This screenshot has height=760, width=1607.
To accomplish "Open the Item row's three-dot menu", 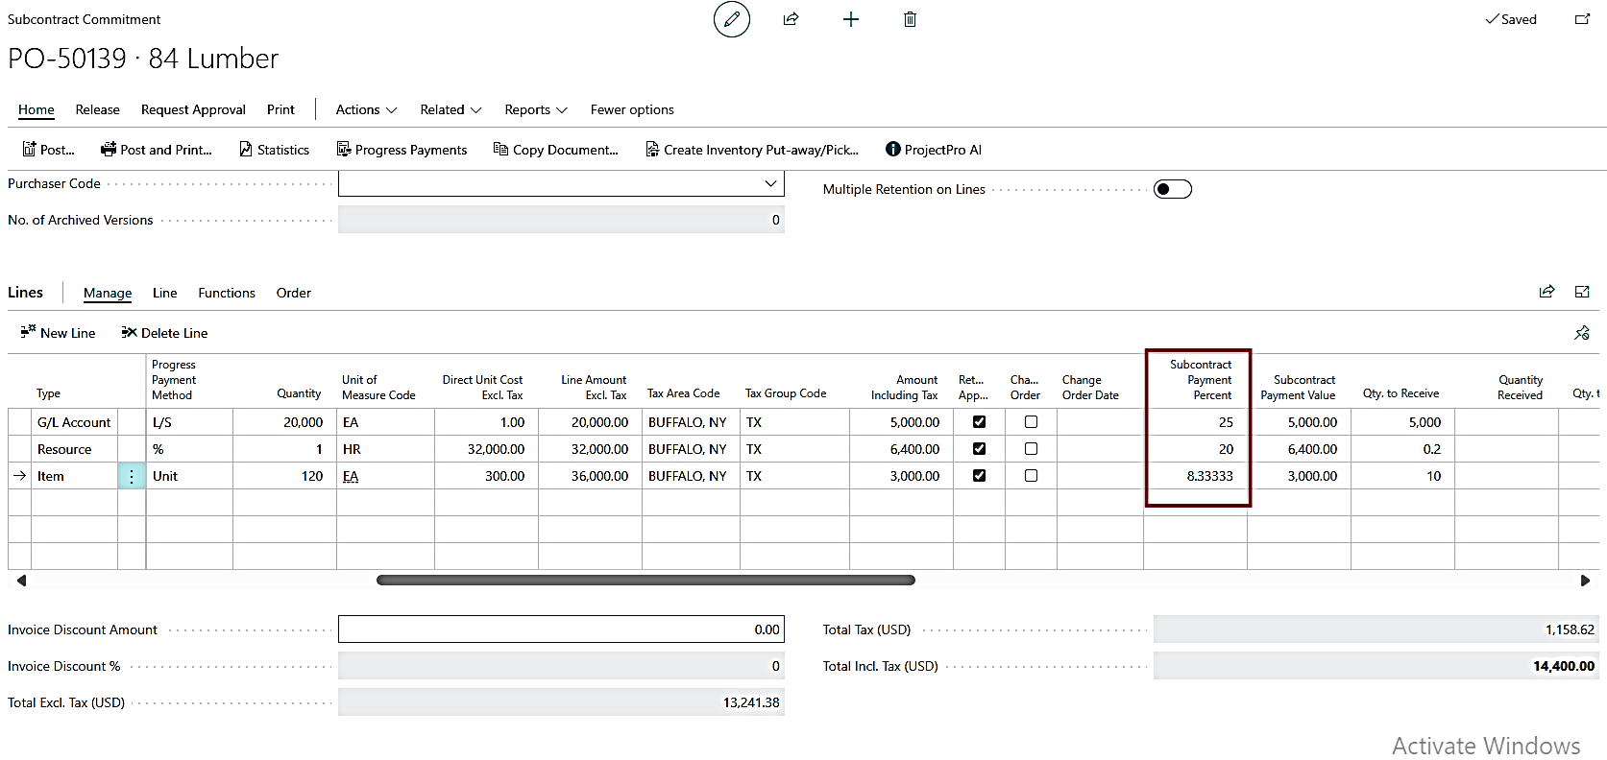I will point(132,476).
